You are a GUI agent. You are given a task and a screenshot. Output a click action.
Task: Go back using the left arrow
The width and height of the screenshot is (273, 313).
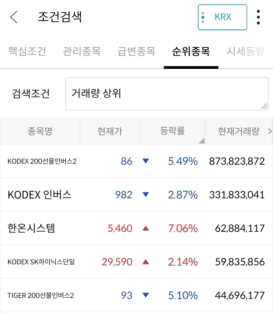(14, 17)
